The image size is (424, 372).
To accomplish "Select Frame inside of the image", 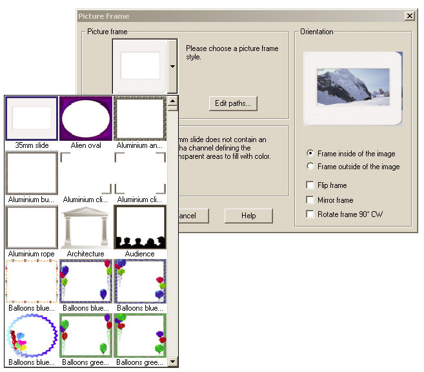I will click(310, 154).
